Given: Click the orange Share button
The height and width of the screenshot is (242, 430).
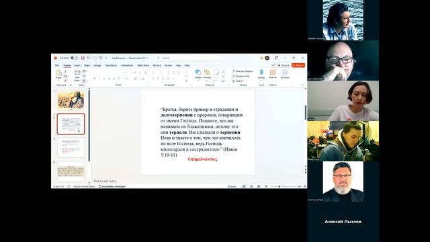Looking at the screenshot, I should pos(298,65).
